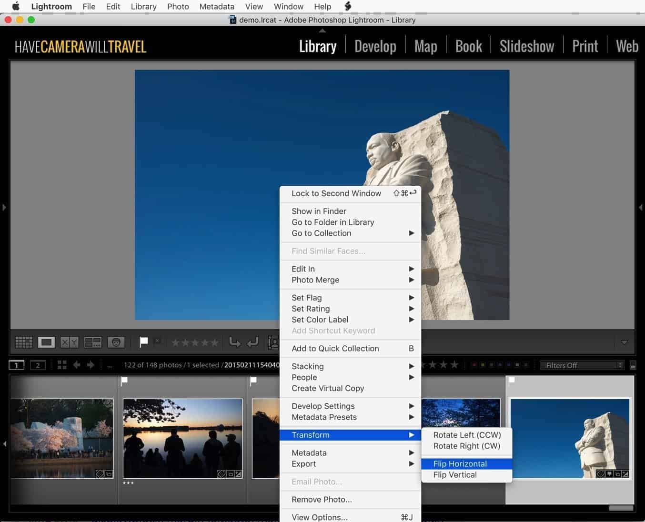Open the Photo menu in the menu bar
The height and width of the screenshot is (522, 645).
(178, 6)
